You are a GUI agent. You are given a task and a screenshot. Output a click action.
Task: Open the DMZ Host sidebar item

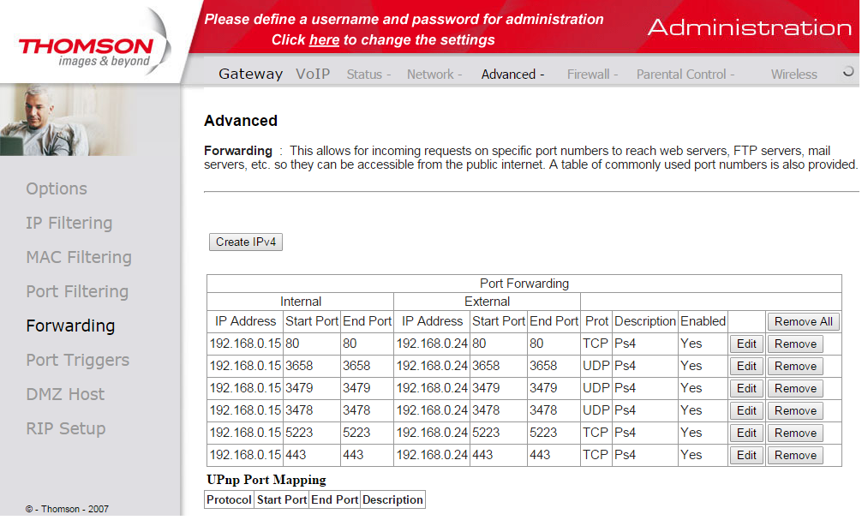[65, 394]
